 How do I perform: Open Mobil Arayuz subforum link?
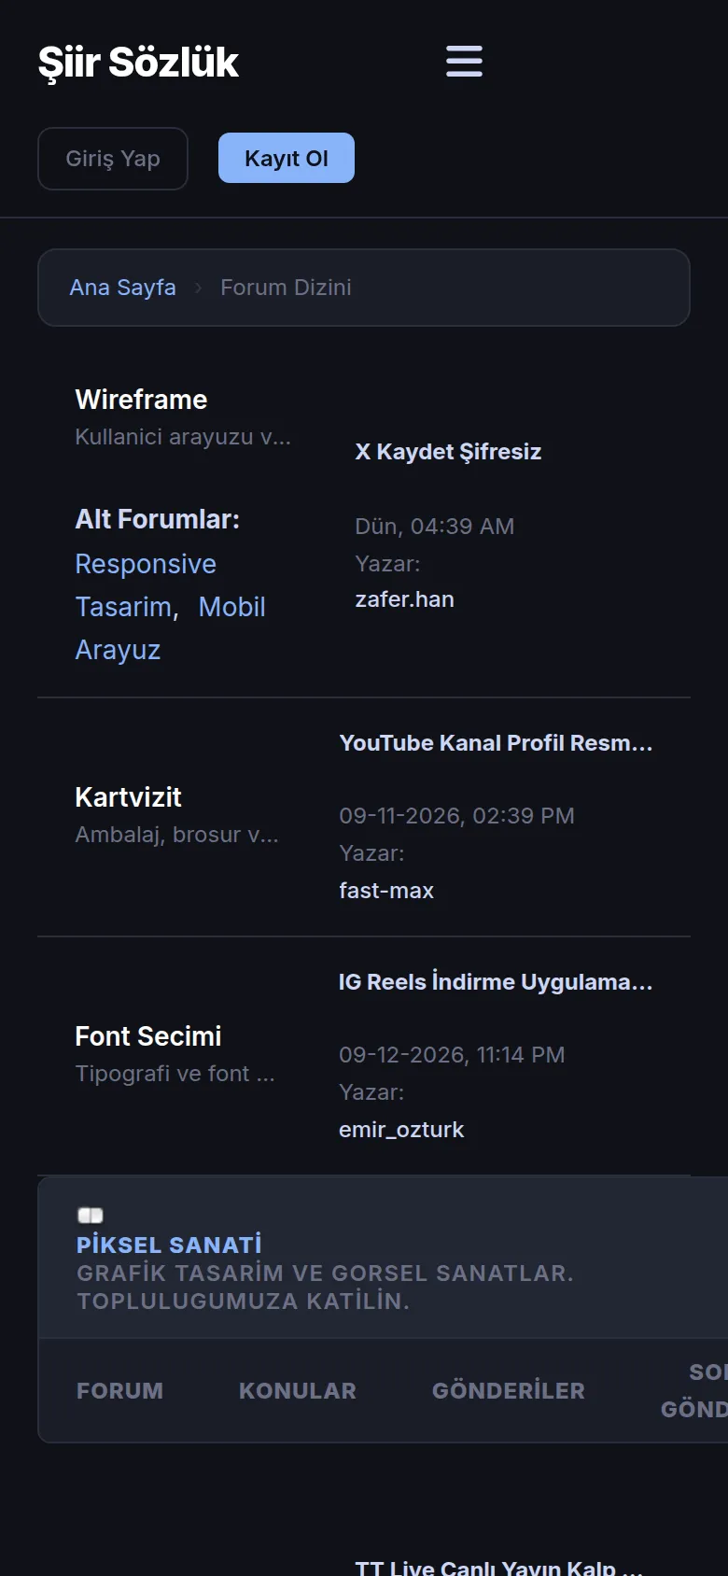[x=171, y=628]
